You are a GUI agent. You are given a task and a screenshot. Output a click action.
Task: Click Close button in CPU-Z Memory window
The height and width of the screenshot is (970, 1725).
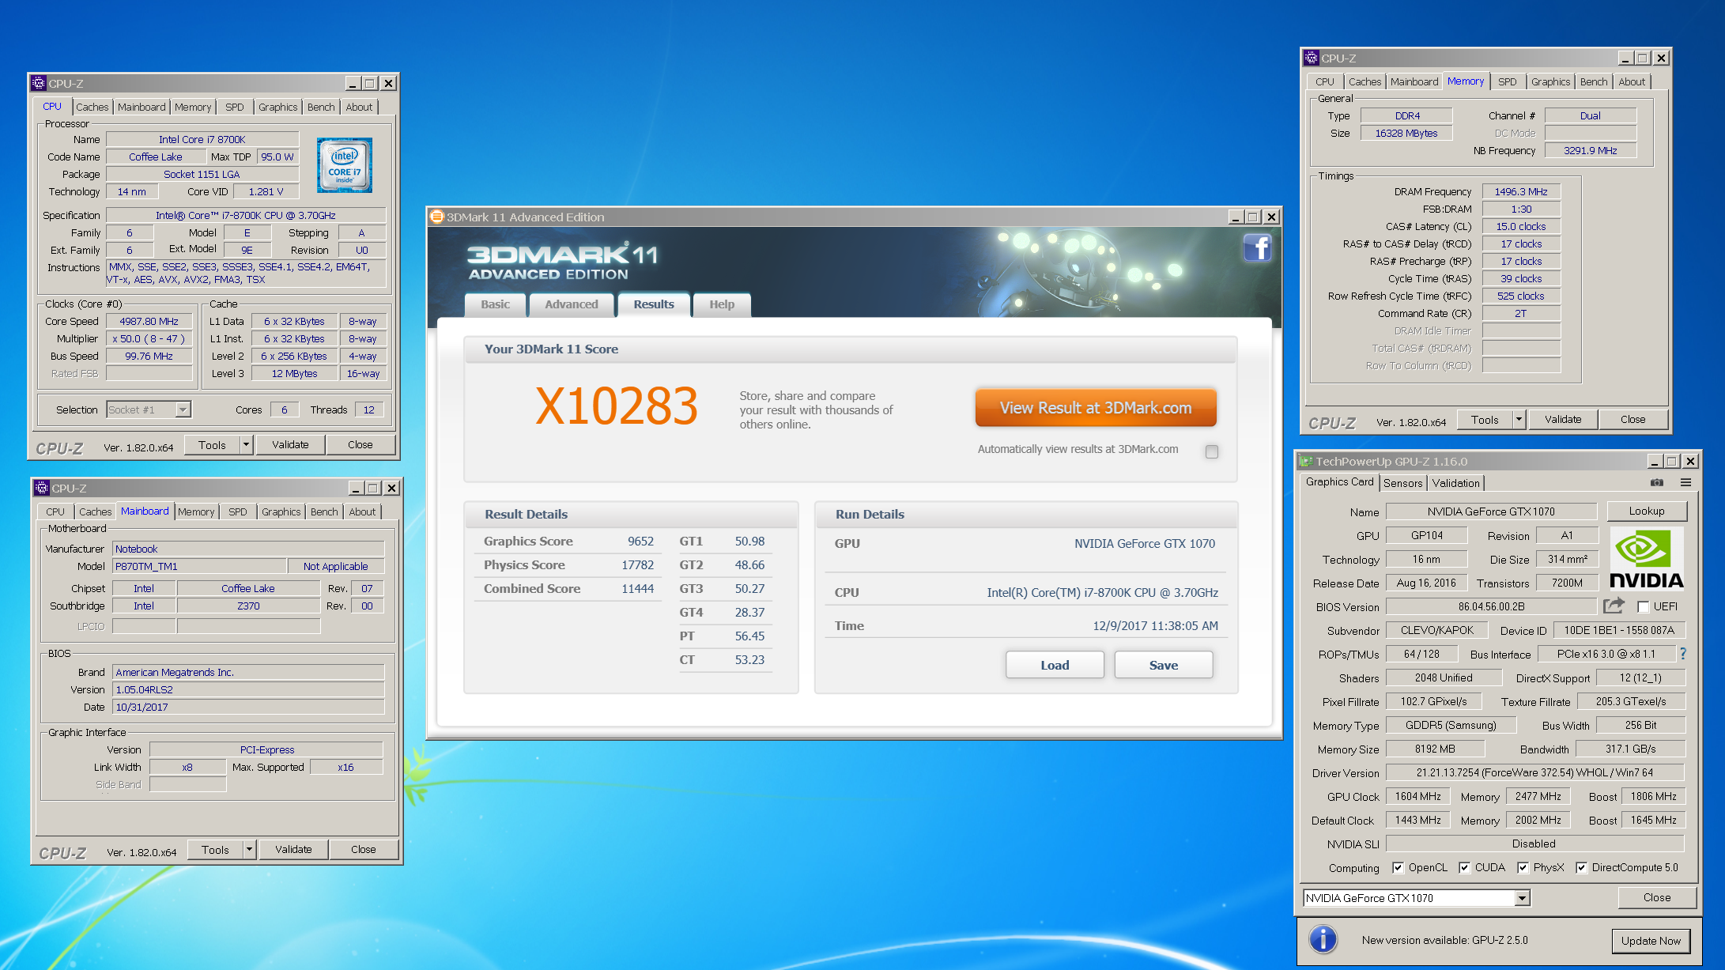tap(1633, 420)
